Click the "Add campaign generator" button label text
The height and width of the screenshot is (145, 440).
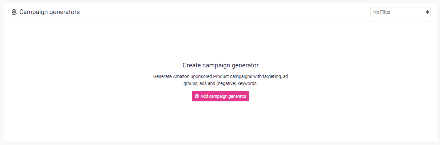(x=223, y=96)
